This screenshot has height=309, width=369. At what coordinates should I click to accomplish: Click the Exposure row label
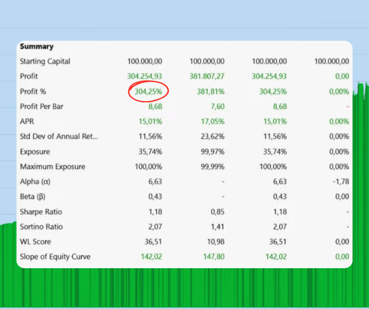35,152
